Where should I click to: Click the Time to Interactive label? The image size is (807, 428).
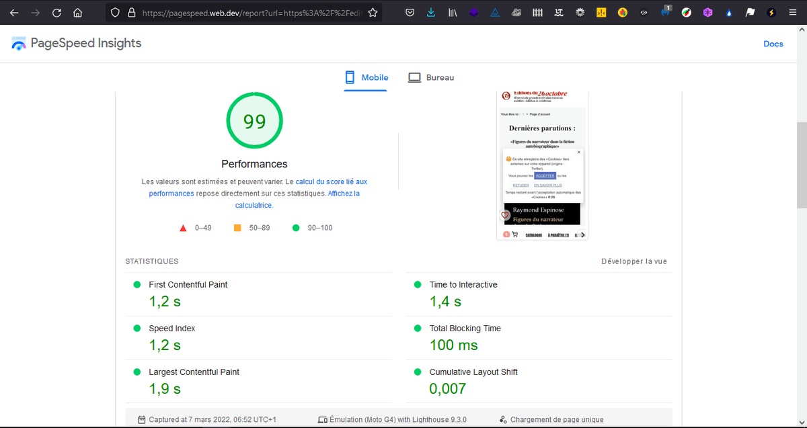point(463,285)
